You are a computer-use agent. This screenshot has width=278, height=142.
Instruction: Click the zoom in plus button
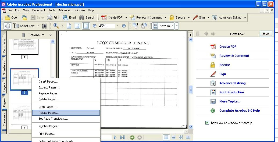pyautogui.click(x=124, y=26)
